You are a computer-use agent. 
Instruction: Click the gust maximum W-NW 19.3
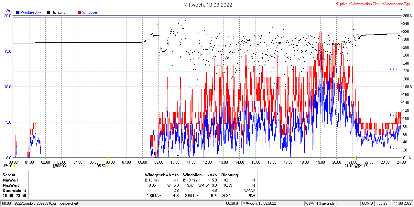(x=207, y=185)
